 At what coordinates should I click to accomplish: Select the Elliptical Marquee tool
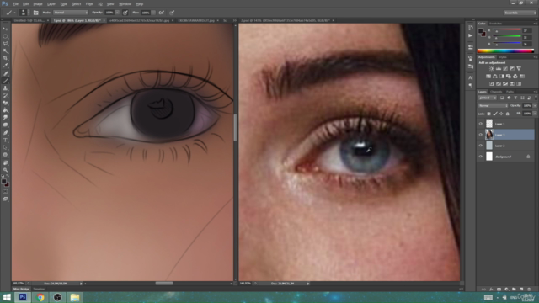pos(5,36)
